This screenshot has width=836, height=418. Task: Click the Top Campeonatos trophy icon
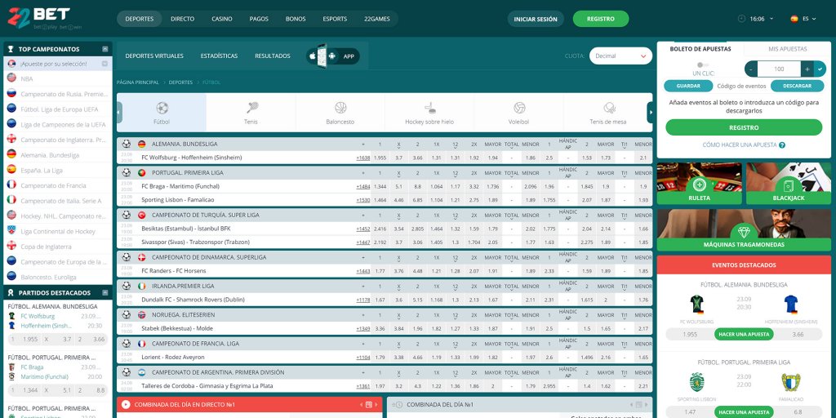click(x=11, y=49)
